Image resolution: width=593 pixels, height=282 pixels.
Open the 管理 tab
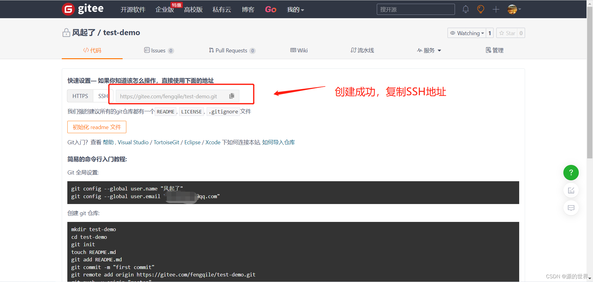pyautogui.click(x=494, y=50)
